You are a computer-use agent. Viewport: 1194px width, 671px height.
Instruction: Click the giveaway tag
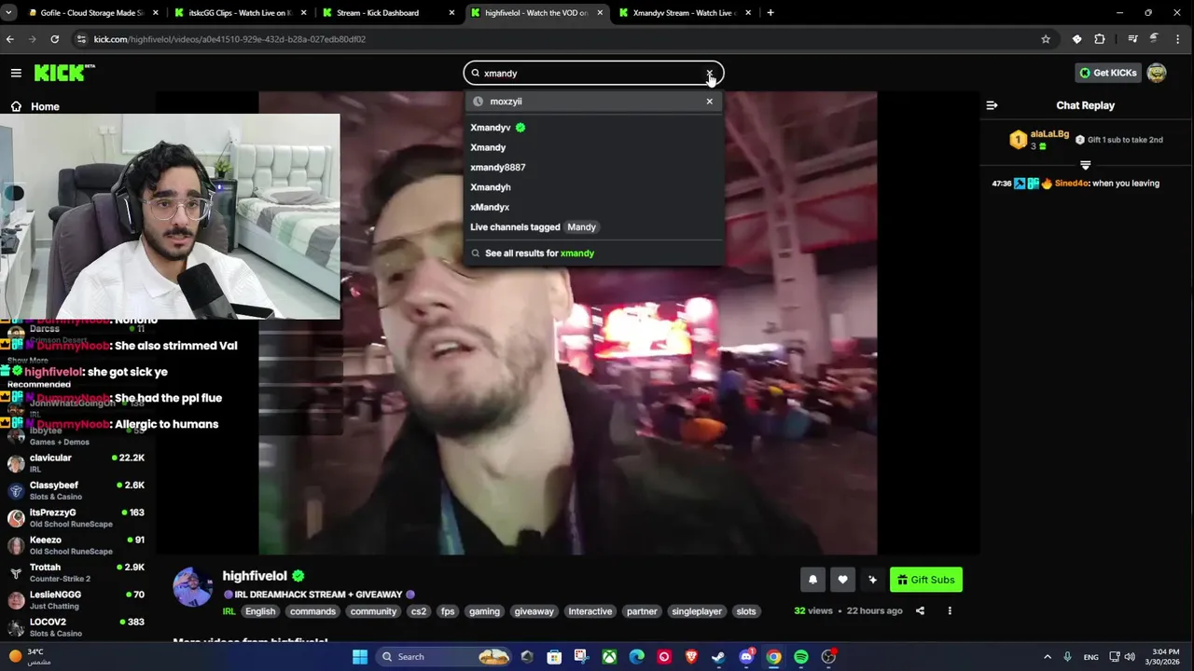tap(534, 611)
